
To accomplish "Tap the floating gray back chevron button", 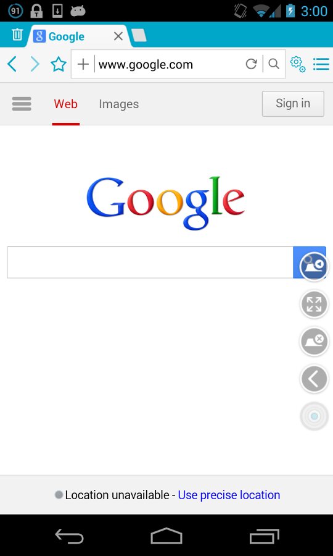I will coord(314,379).
